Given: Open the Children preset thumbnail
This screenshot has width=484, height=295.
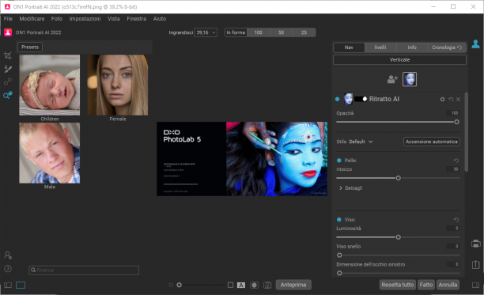Looking at the screenshot, I should click(49, 85).
